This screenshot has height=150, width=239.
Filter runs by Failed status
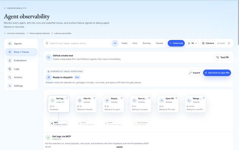(x=124, y=43)
